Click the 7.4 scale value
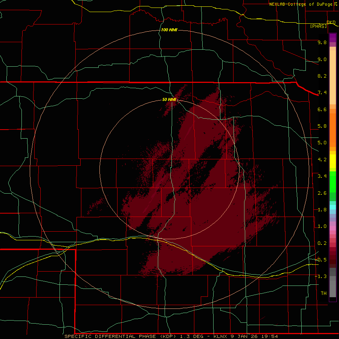 (x=322, y=93)
